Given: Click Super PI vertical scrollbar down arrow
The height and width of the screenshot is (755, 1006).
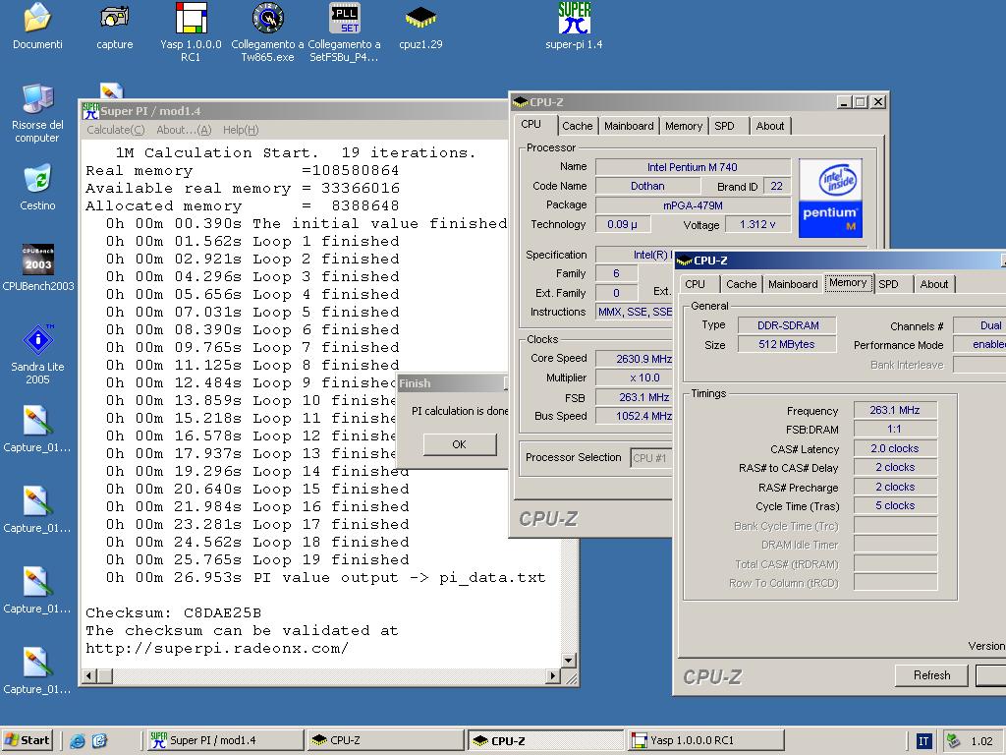Looking at the screenshot, I should (569, 660).
